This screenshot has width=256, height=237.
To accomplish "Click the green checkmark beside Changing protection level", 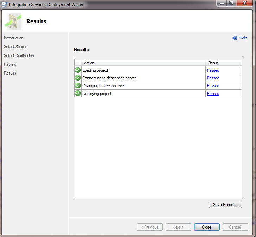I will click(x=78, y=85).
